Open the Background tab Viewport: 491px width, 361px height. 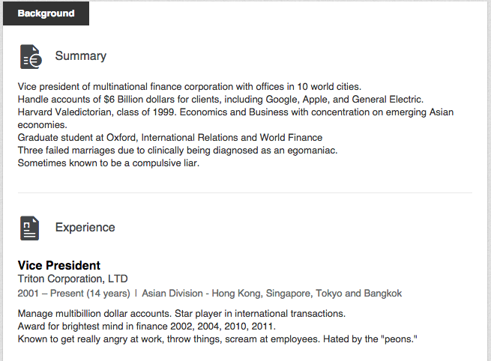click(x=46, y=13)
